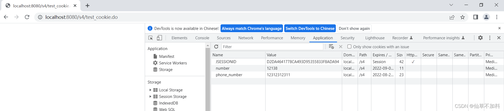This screenshot has width=504, height=111.
Task: Open the Lighthouse tab
Action: pyautogui.click(x=375, y=38)
